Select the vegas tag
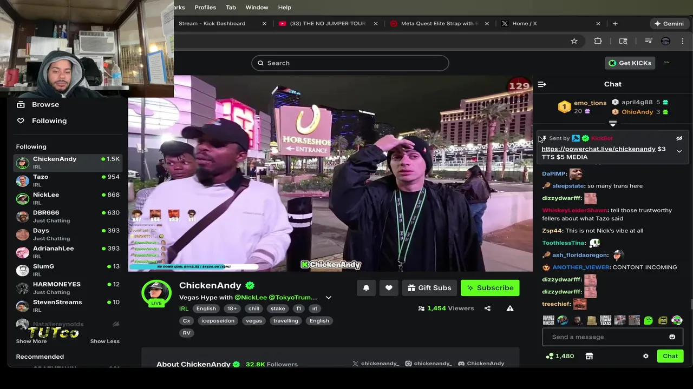The image size is (693, 389). click(x=253, y=321)
